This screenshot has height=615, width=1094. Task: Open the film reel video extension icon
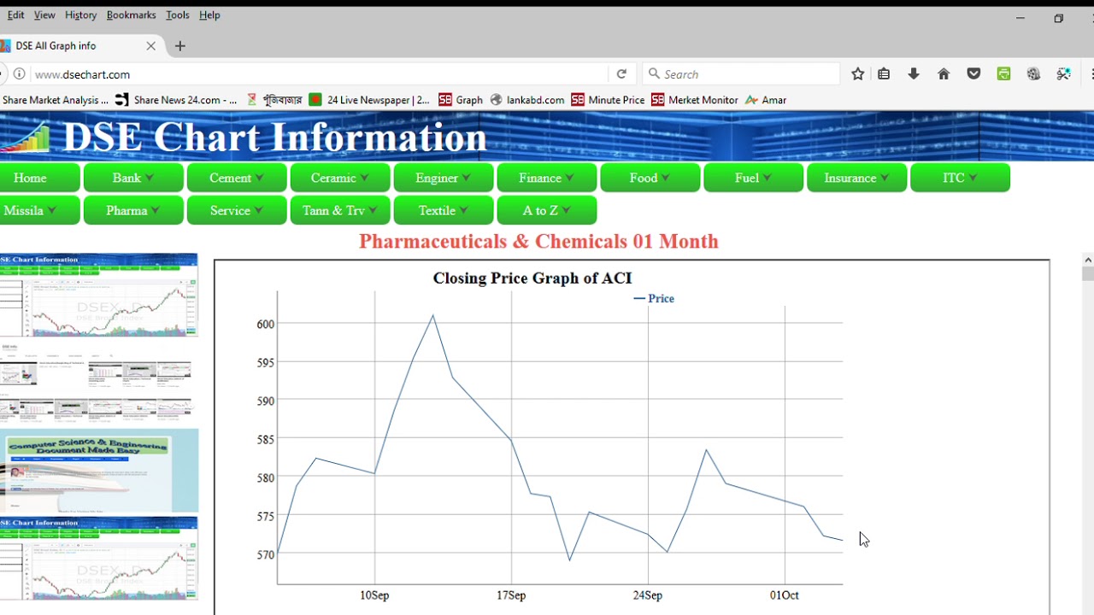coord(1033,74)
